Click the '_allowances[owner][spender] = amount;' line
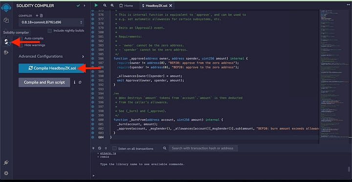 [x=150, y=76]
